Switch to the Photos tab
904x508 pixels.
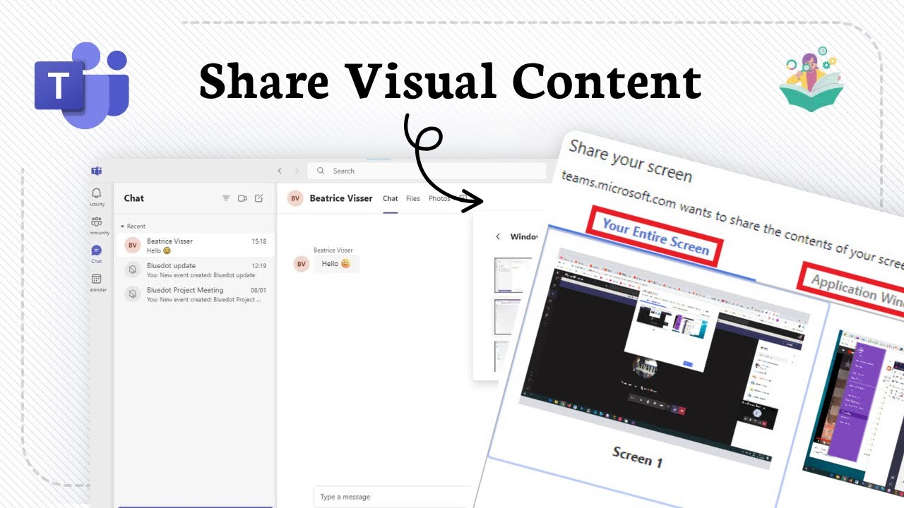[x=439, y=198]
